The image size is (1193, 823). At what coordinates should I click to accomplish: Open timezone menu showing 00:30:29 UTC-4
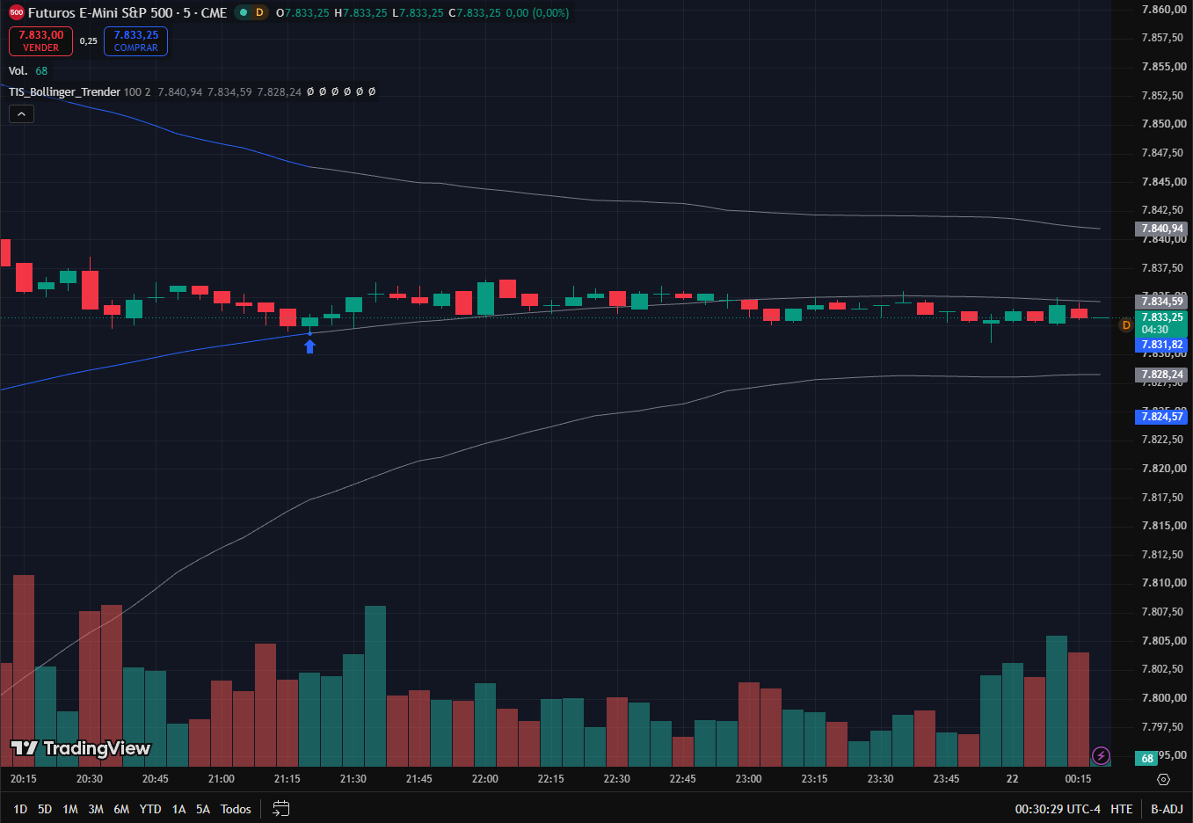[1058, 809]
